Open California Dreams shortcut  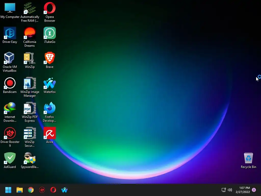tap(30, 37)
